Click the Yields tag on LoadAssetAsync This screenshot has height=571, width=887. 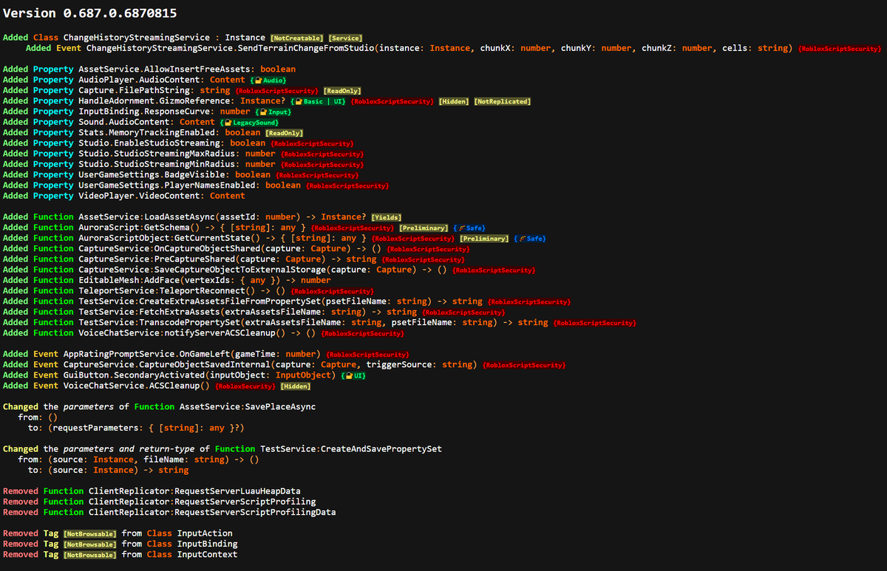pos(386,217)
